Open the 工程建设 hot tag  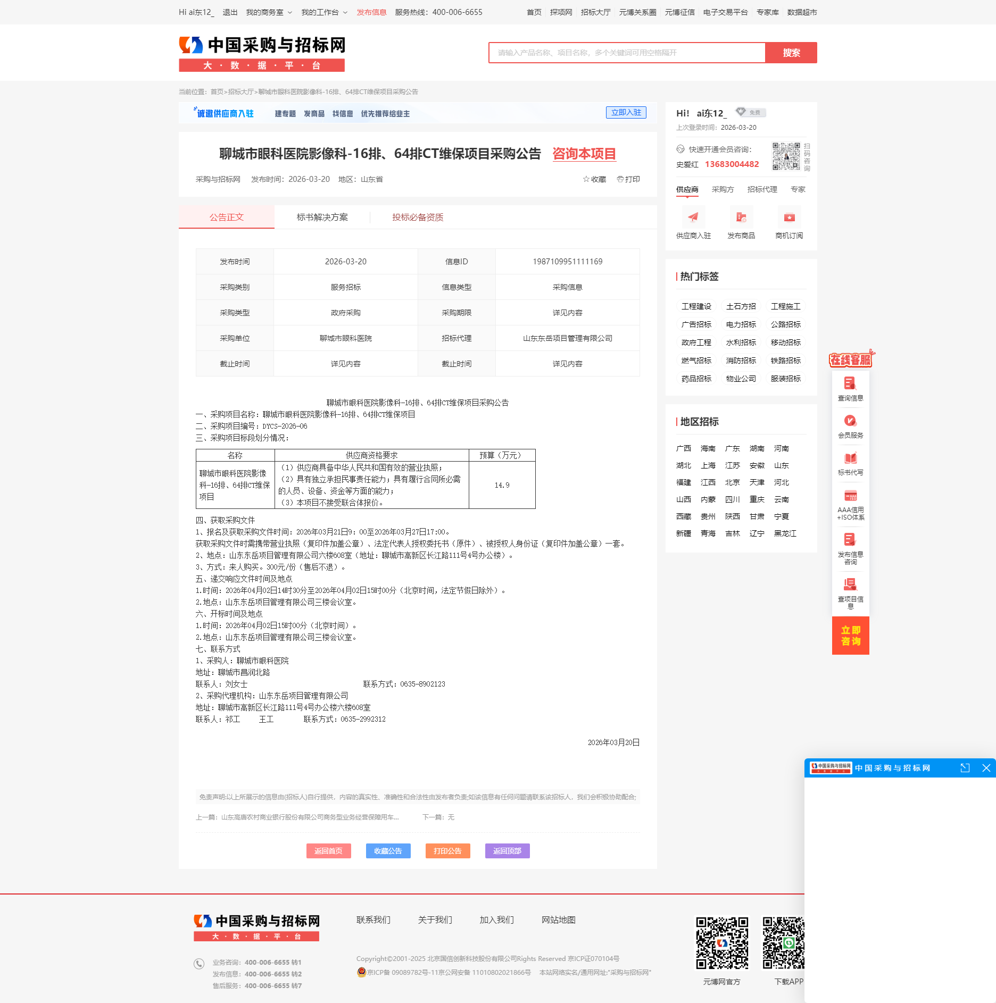click(696, 306)
